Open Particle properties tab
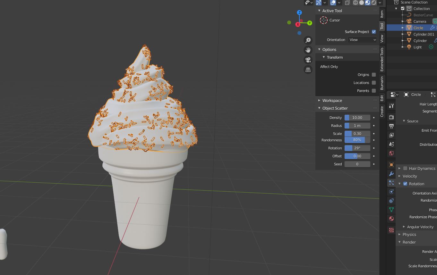This screenshot has width=437, height=275. pos(391,183)
